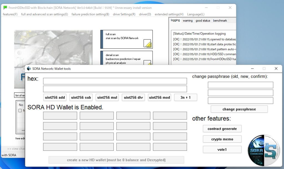The image size is (284, 169).
Task: Switch to the warning tab
Action: coord(188,20)
